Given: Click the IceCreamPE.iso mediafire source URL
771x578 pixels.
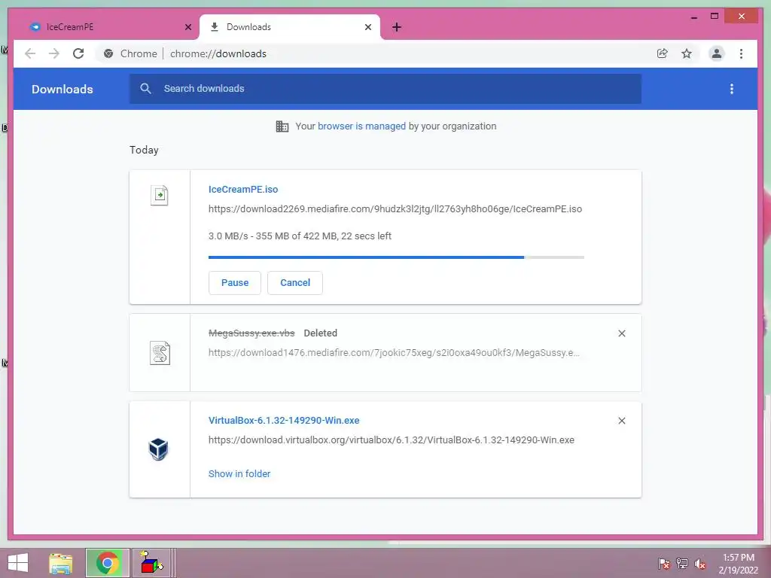Looking at the screenshot, I should click(395, 209).
